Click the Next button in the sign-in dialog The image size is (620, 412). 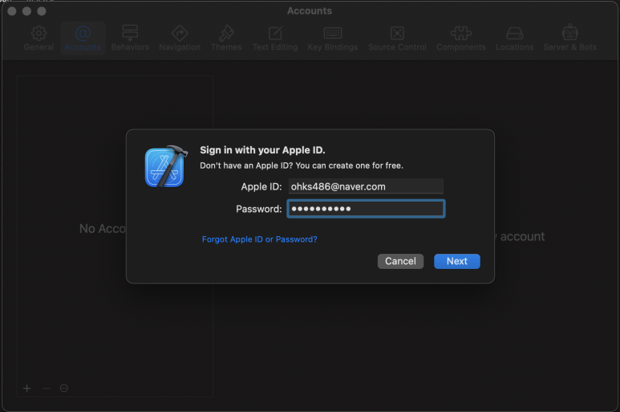(x=456, y=261)
